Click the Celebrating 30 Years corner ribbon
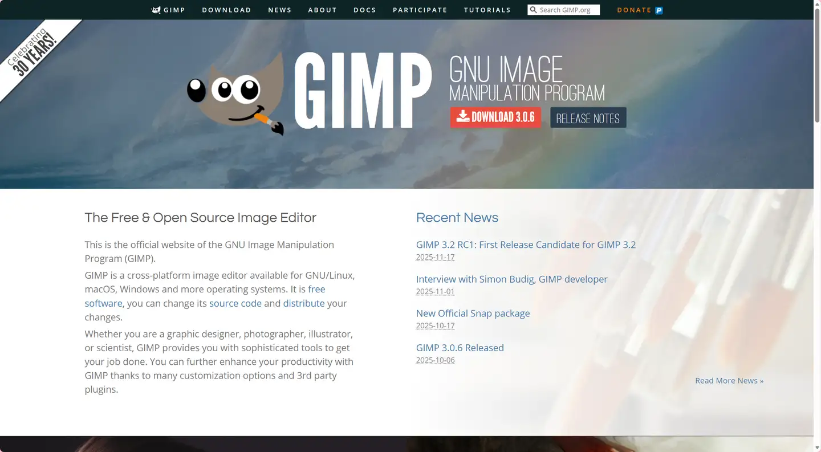The image size is (821, 452). pyautogui.click(x=35, y=55)
